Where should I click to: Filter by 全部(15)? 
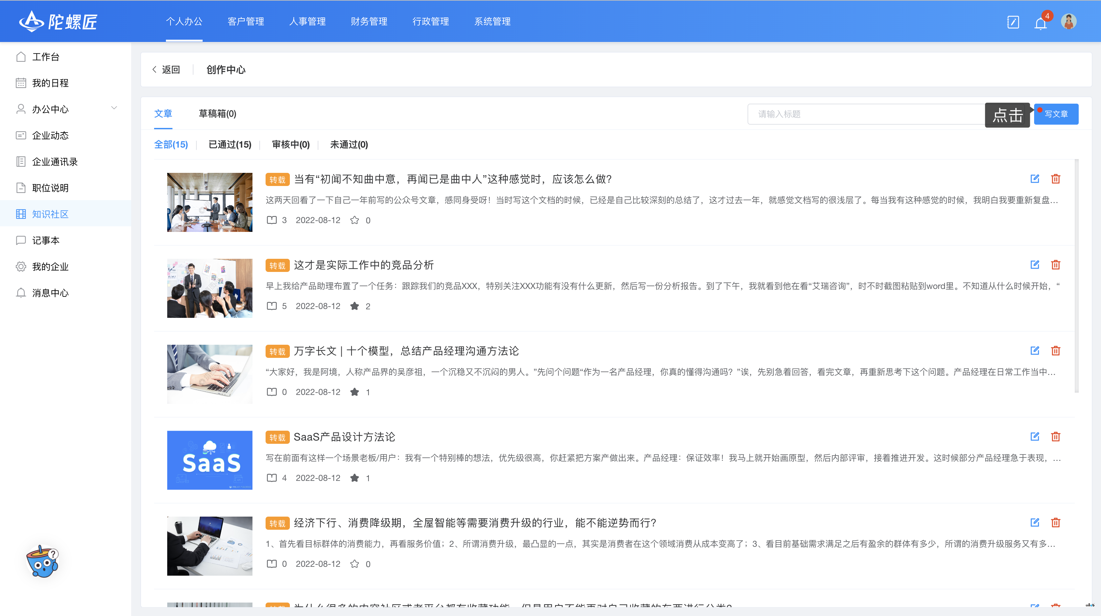[171, 145]
